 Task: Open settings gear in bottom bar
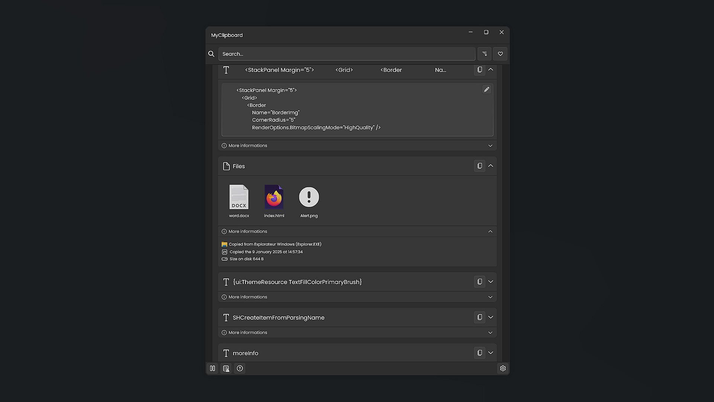pos(503,368)
